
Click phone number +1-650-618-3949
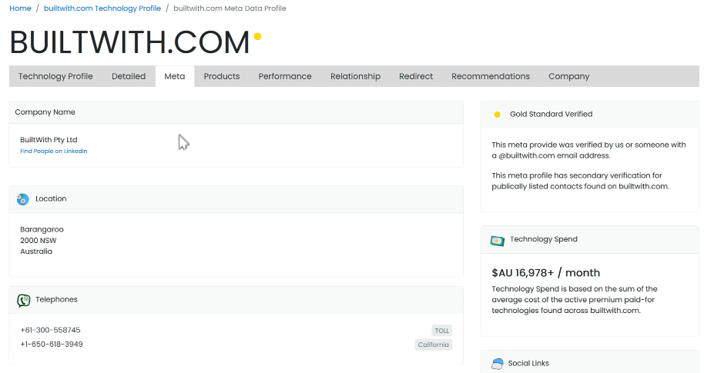pos(52,345)
